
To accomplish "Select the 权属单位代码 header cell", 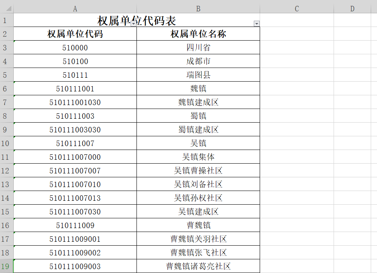I will coord(75,34).
